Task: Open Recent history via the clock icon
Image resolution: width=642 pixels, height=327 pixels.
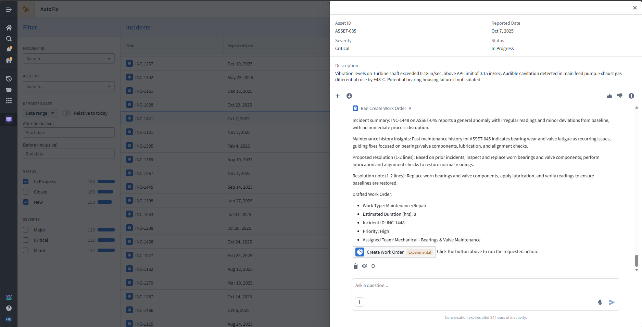Action: tap(9, 79)
